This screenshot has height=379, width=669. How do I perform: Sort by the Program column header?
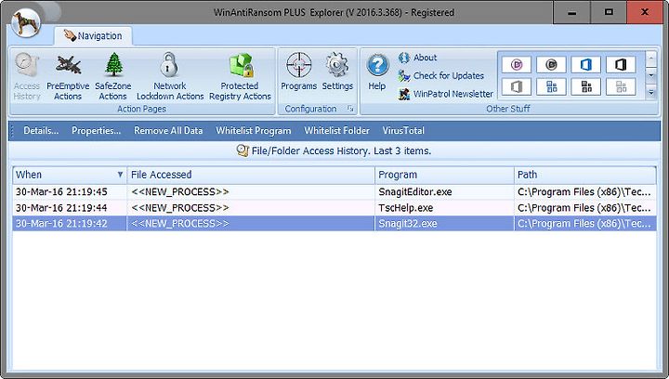click(444, 175)
